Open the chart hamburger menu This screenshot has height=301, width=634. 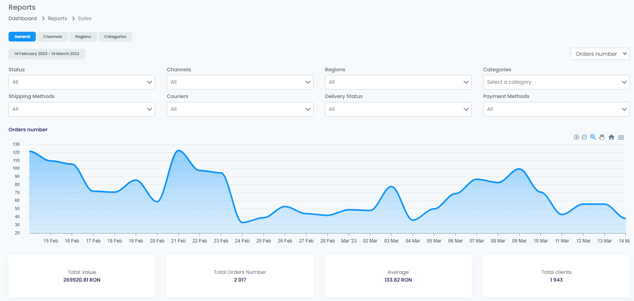pos(621,138)
